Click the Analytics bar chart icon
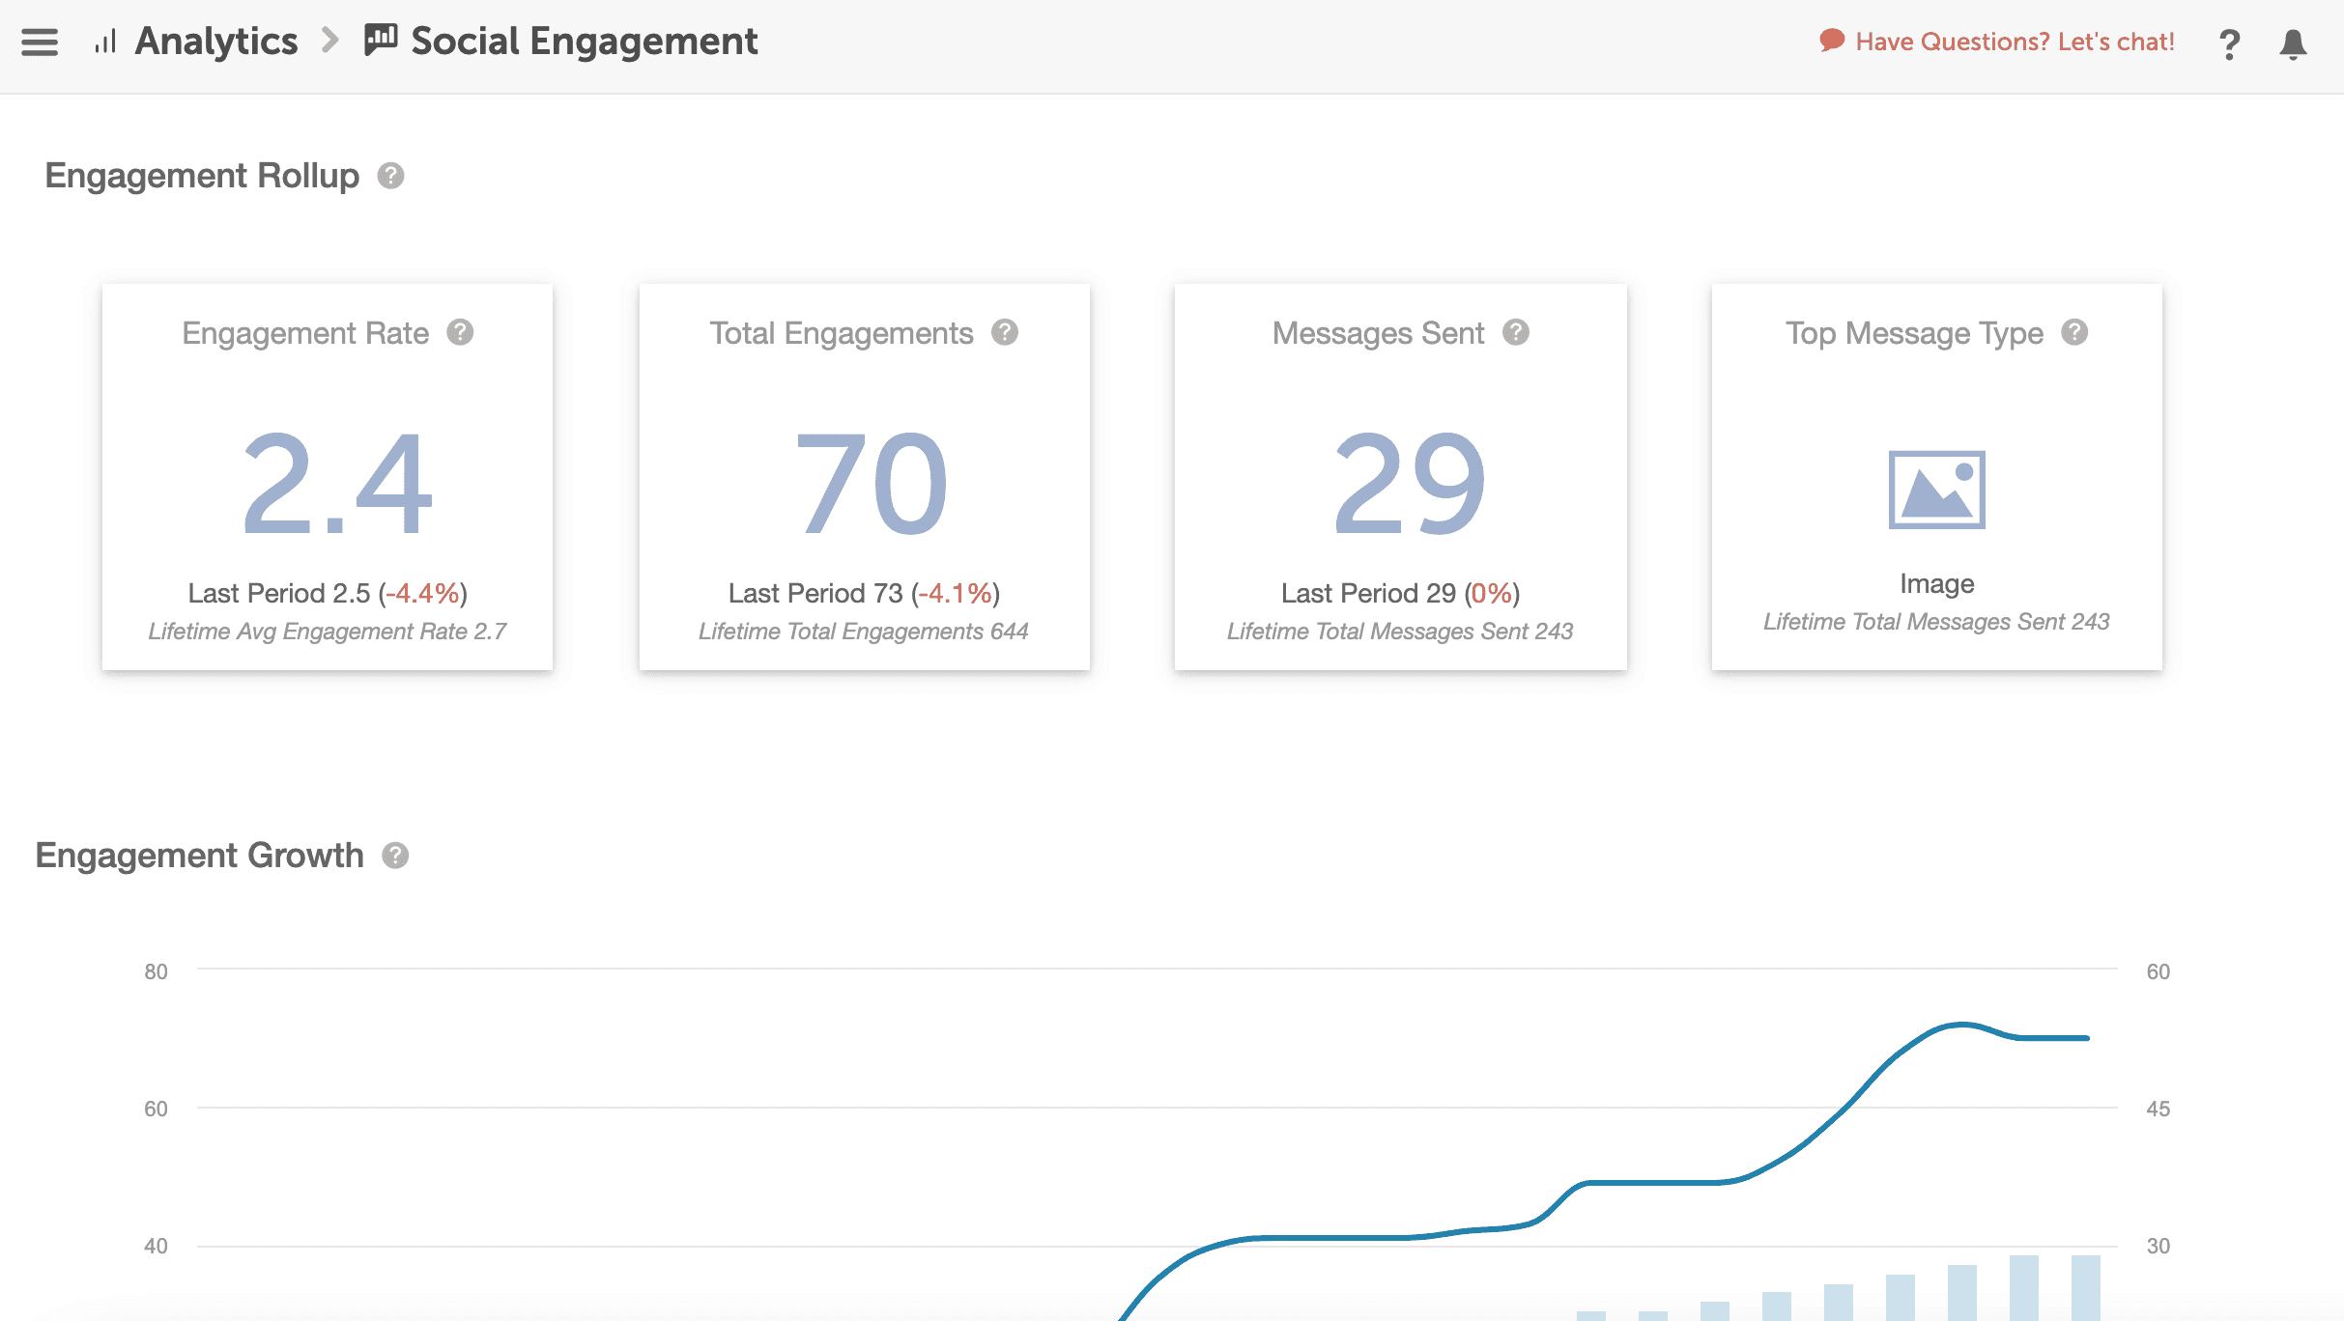2344x1321 pixels. point(105,42)
